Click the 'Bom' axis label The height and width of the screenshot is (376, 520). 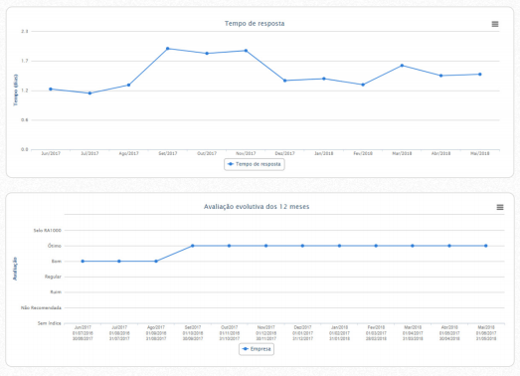(x=57, y=262)
